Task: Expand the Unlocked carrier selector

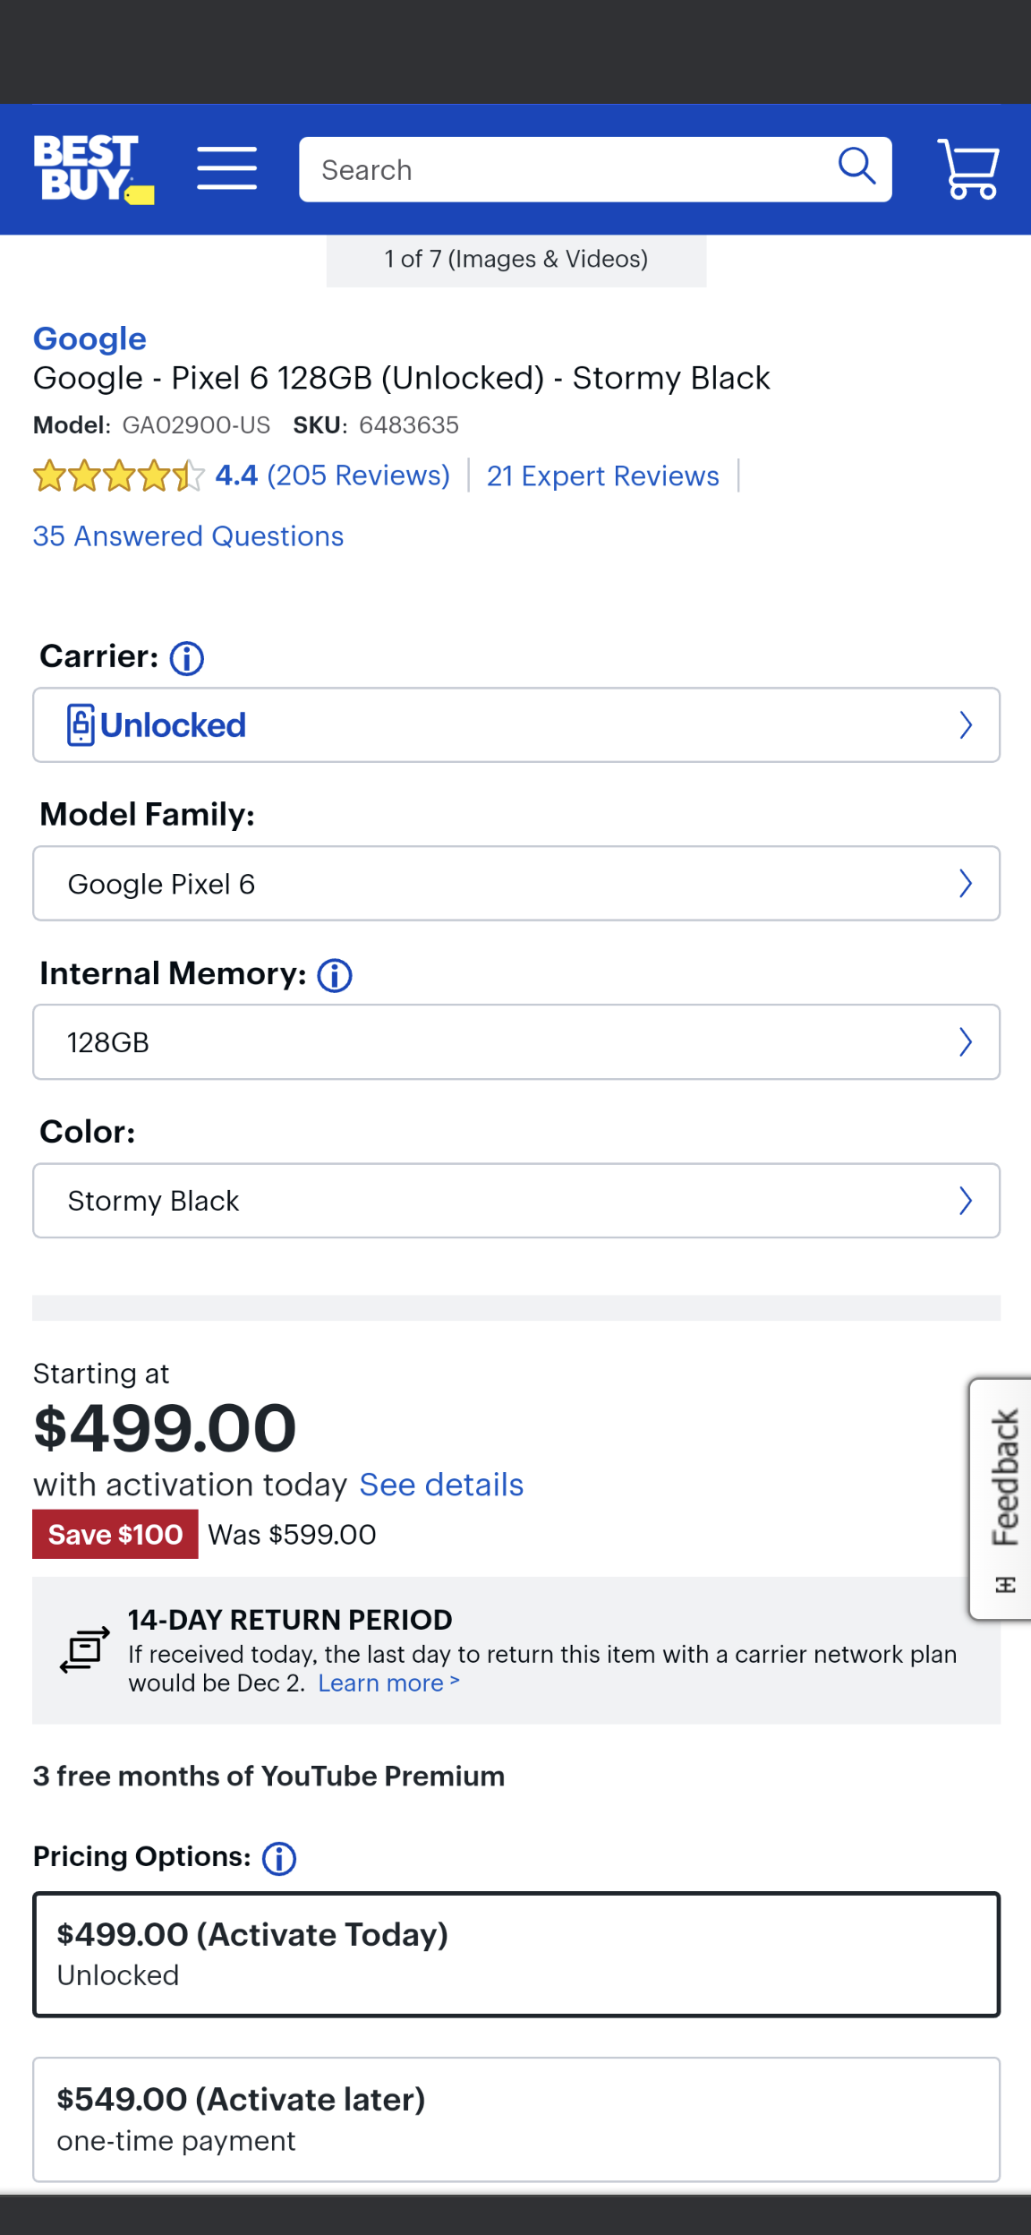Action: 516,725
